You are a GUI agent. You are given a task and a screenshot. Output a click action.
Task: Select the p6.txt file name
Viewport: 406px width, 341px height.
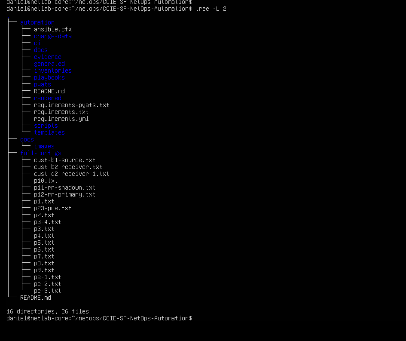(44, 249)
